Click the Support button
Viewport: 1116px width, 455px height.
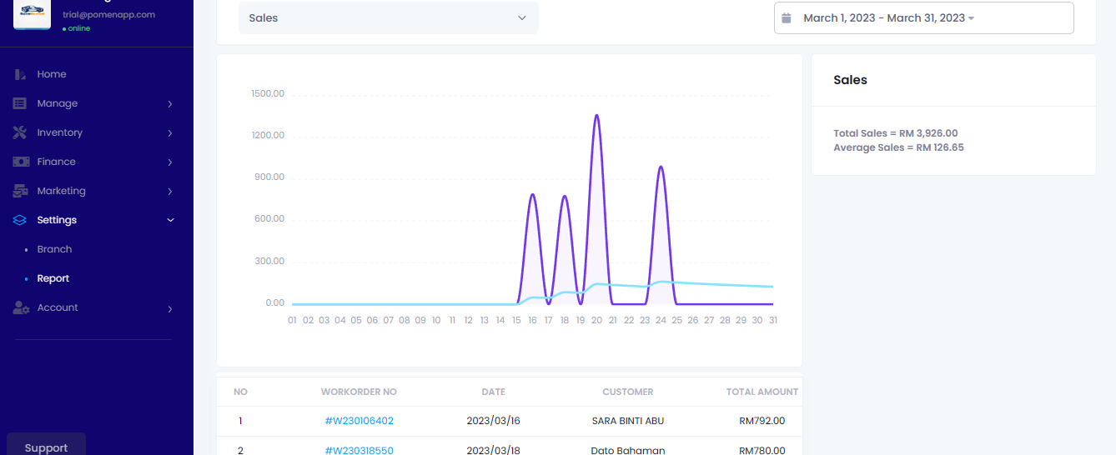[46, 446]
